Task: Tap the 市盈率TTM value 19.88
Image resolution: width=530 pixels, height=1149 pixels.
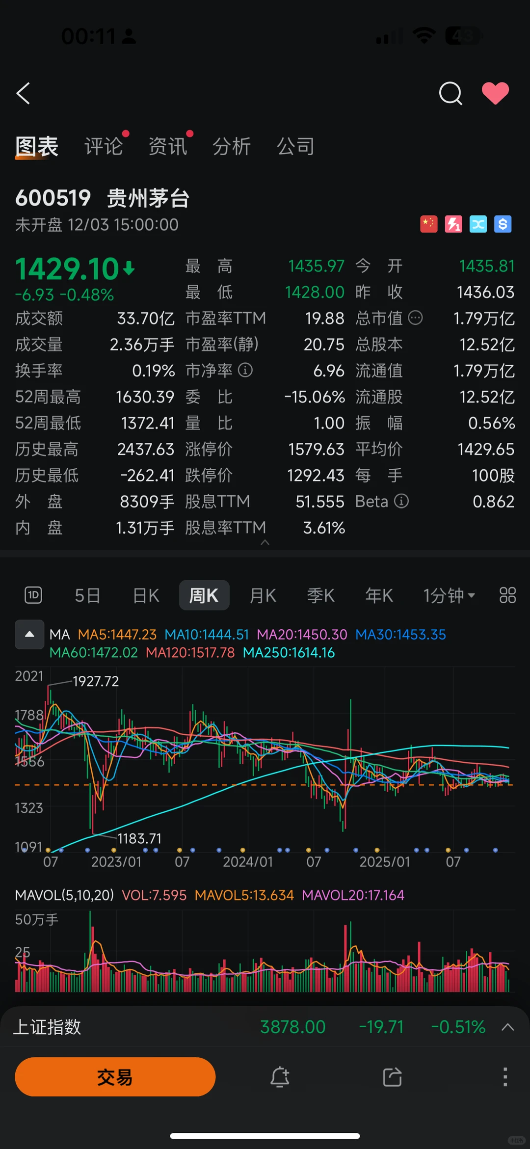Action: pos(324,318)
